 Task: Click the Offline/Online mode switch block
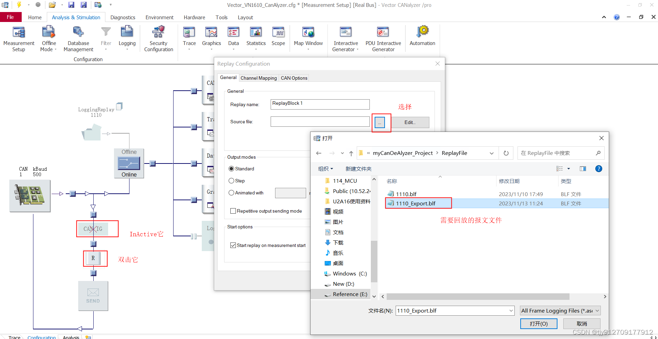129,163
